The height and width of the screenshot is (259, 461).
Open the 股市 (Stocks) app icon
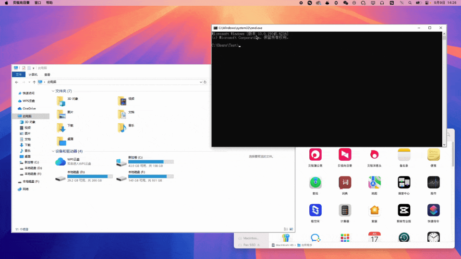(434, 182)
